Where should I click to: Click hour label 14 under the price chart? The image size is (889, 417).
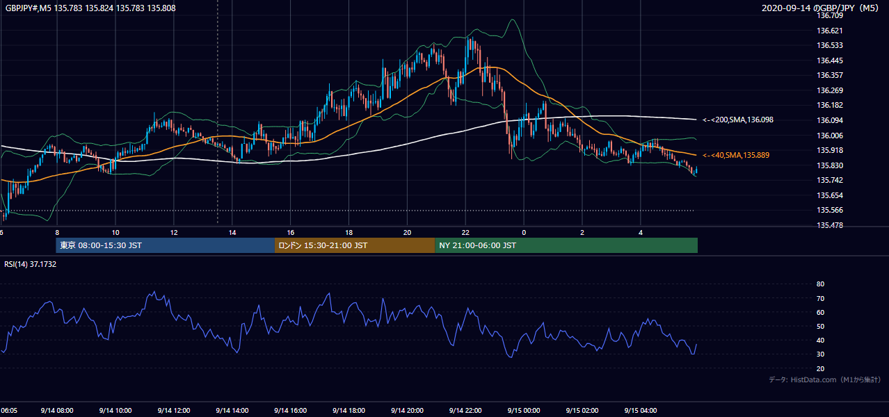point(232,232)
